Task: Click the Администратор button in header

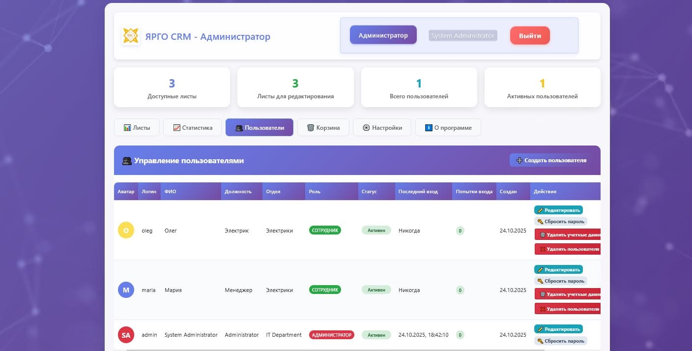Action: [383, 35]
